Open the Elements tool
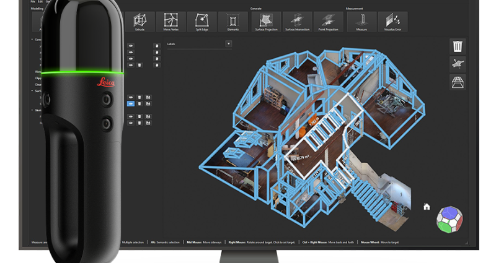This screenshot has height=263, width=496. (233, 22)
